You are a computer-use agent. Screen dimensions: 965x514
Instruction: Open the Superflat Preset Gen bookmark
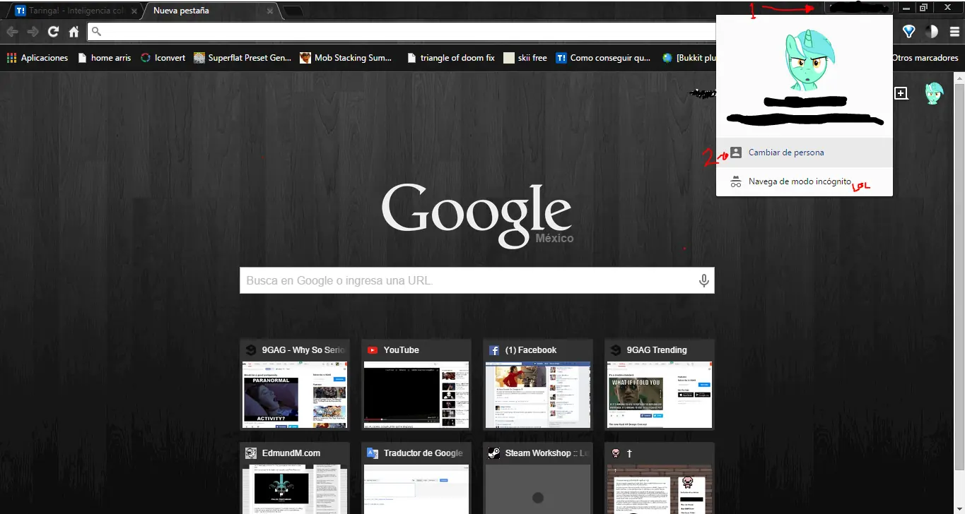(x=242, y=58)
